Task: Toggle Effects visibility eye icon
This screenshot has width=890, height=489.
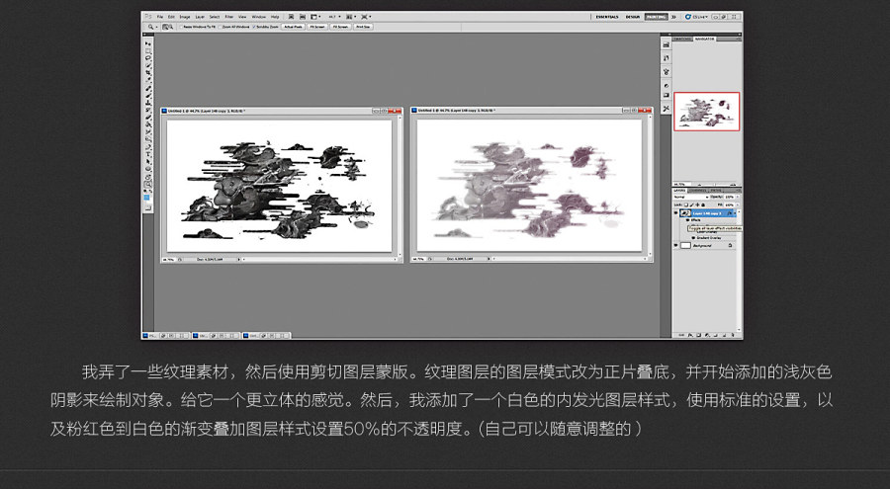Action: point(688,220)
